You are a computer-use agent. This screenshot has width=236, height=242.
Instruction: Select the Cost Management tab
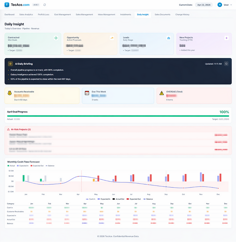(63, 15)
